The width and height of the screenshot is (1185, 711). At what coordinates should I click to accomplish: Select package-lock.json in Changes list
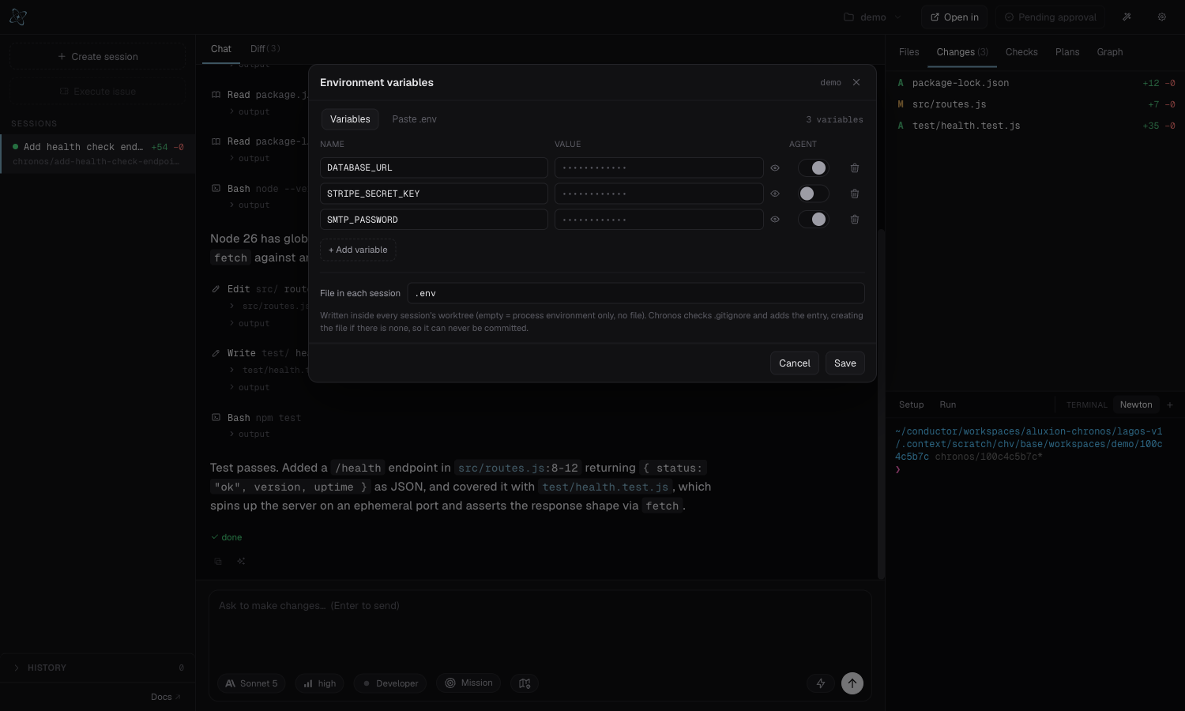pyautogui.click(x=1035, y=83)
